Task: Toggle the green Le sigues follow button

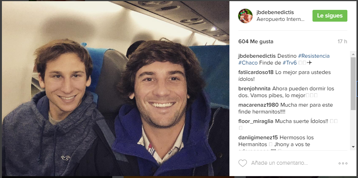Action: coord(330,16)
